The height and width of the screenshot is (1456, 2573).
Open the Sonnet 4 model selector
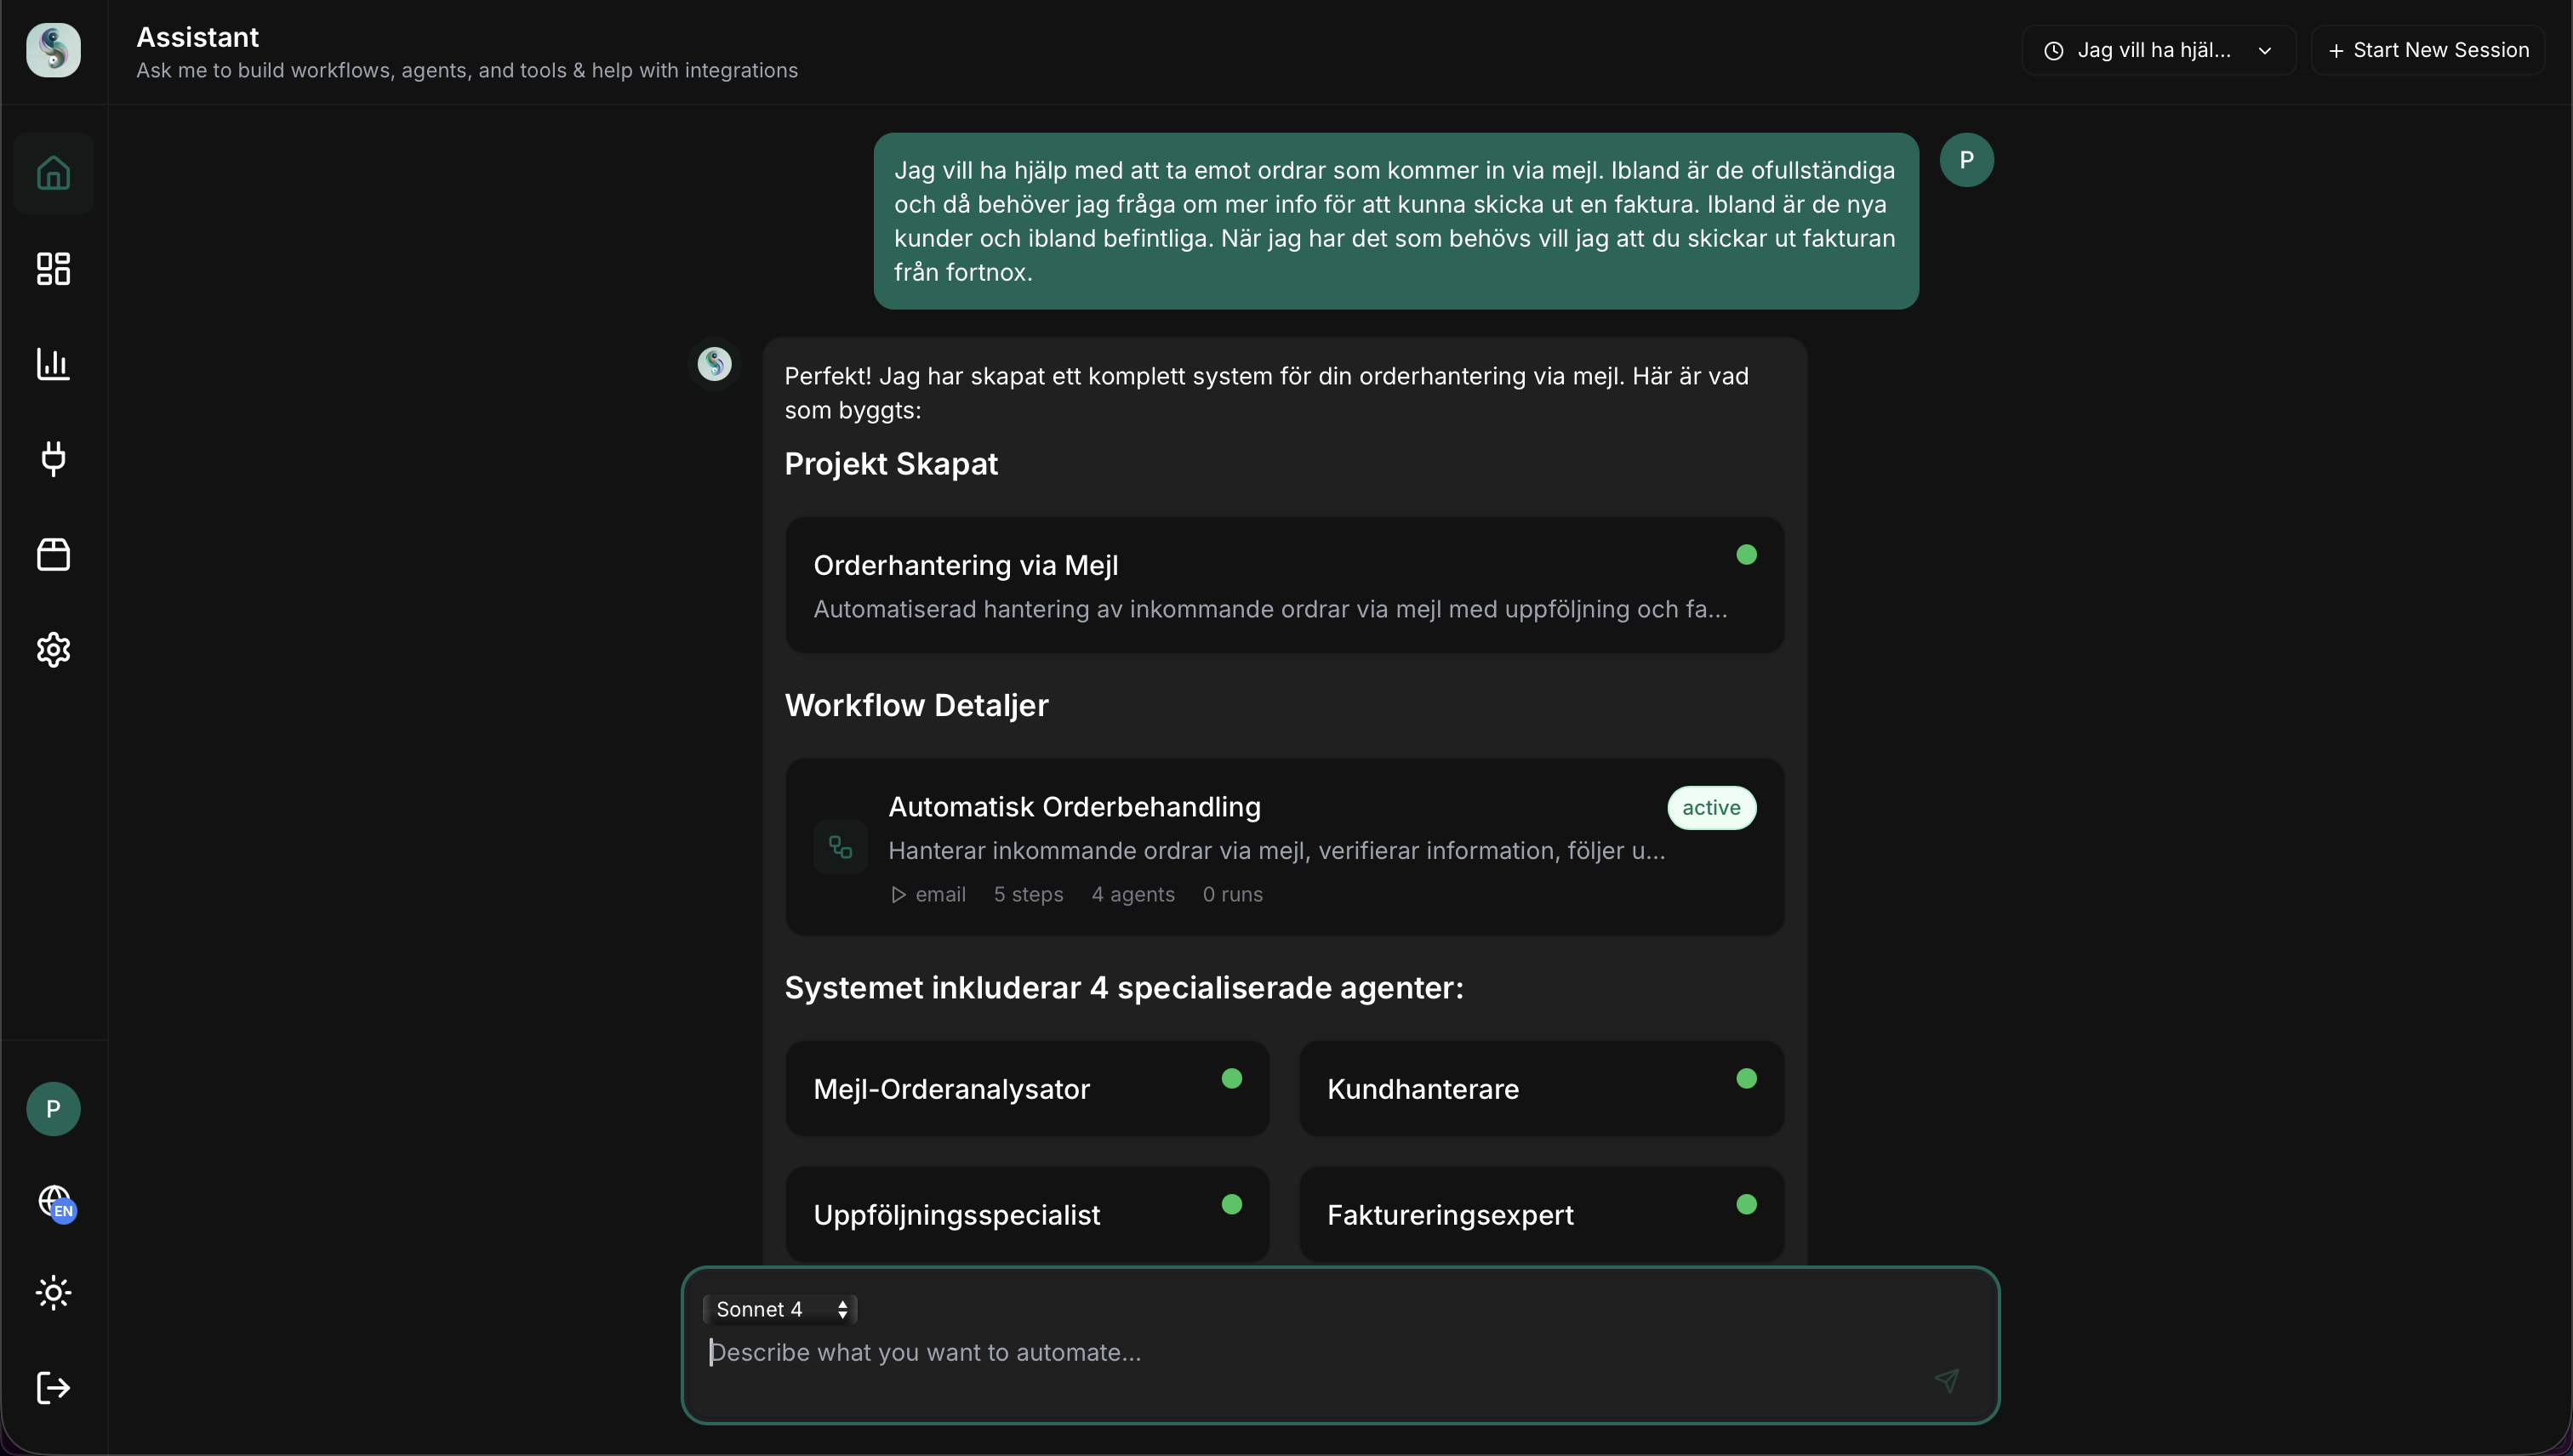pyautogui.click(x=780, y=1309)
